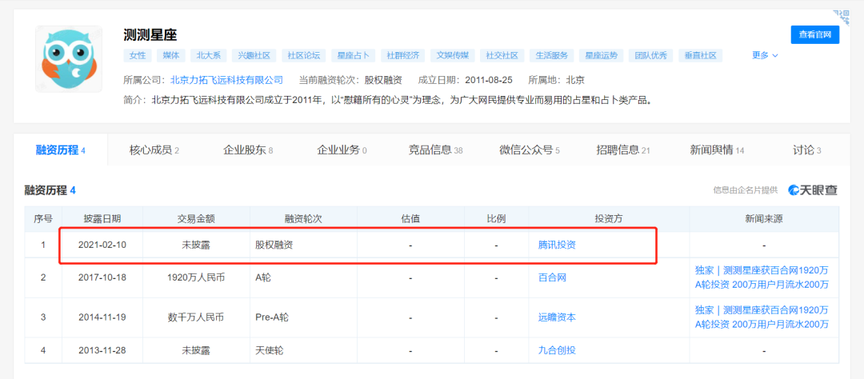The width and height of the screenshot is (864, 379).
Task: Switch to the 企业业务 tab
Action: click(342, 150)
